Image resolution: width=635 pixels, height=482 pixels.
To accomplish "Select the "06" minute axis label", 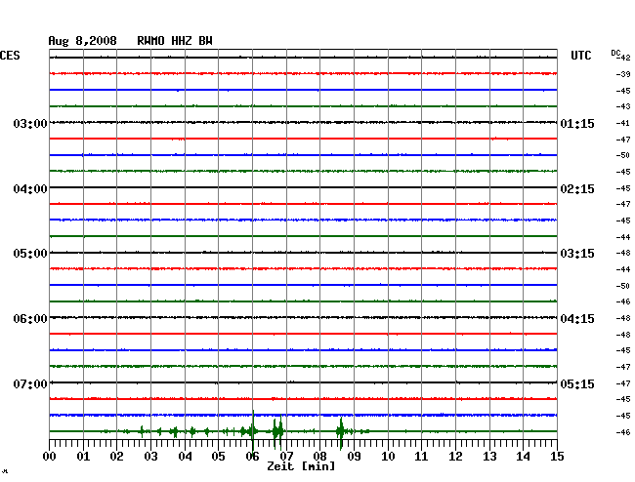I will [252, 457].
